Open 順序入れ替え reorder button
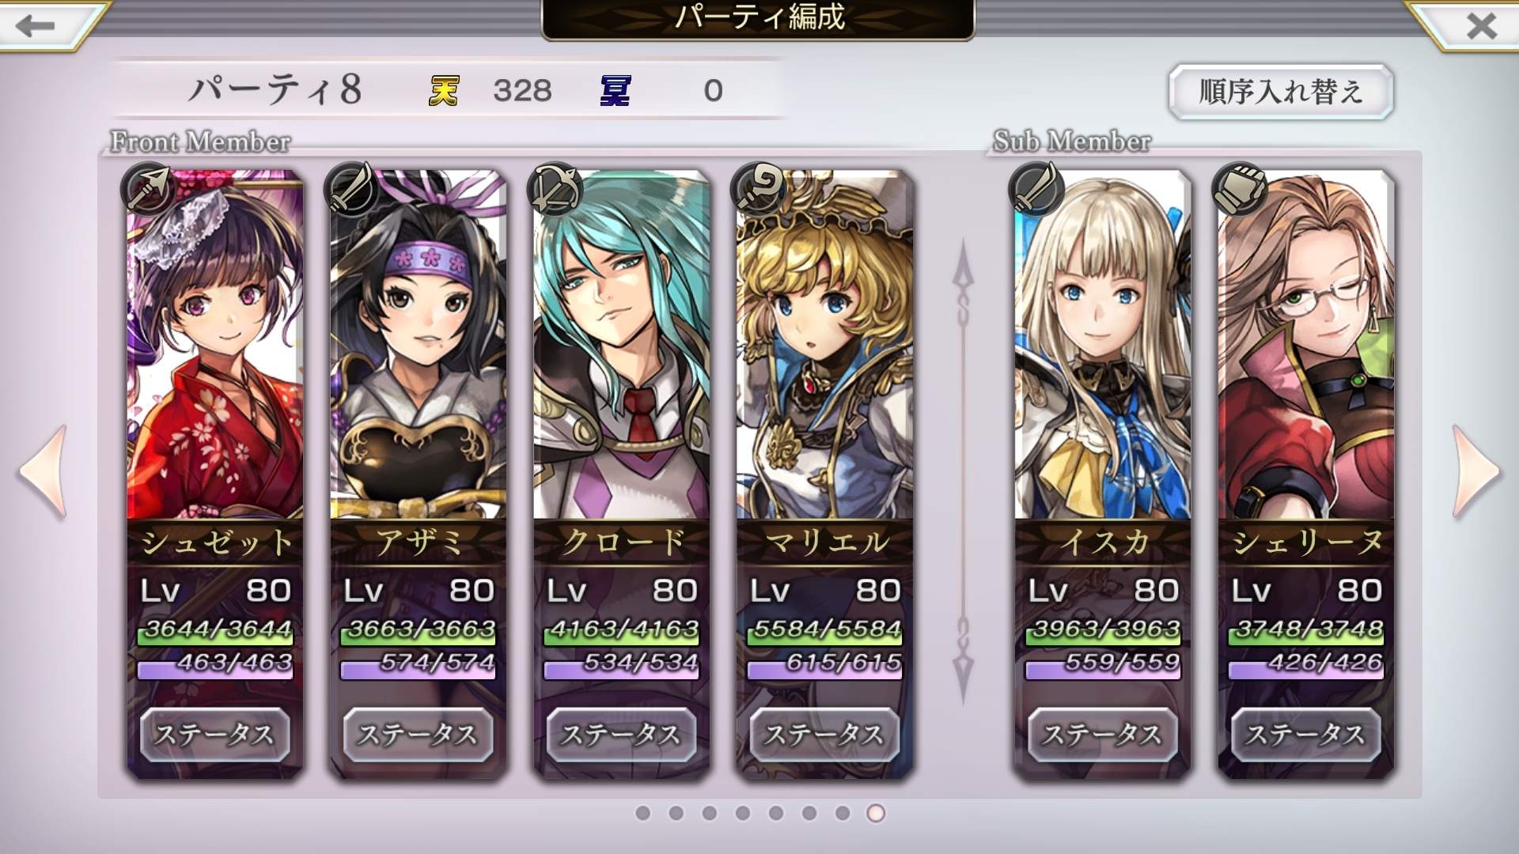Viewport: 1519px width, 854px height. 1281,92
